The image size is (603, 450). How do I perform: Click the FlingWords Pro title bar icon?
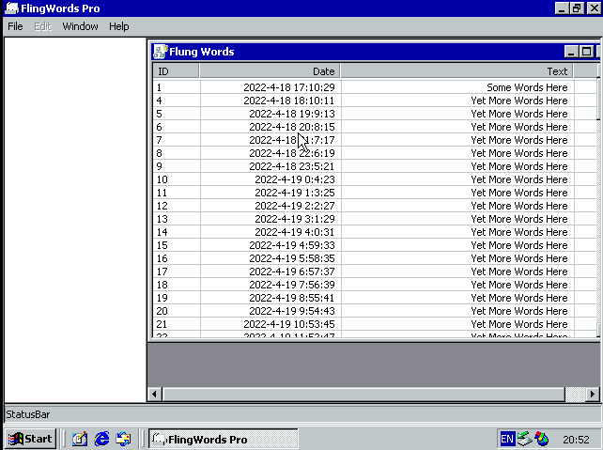pos(12,8)
